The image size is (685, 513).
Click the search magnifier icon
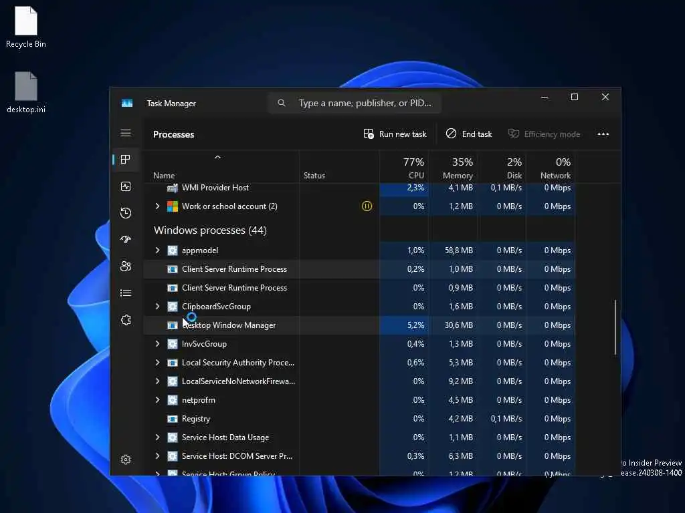click(282, 103)
